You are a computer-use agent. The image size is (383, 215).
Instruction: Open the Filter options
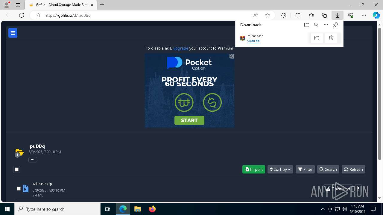pos(305,169)
